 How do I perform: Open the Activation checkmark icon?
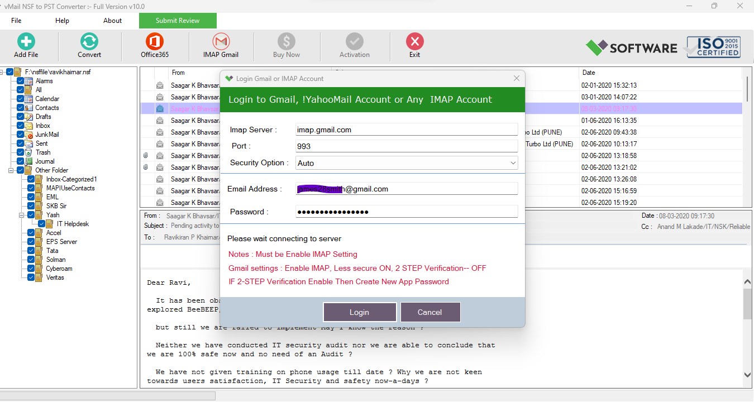coord(354,42)
